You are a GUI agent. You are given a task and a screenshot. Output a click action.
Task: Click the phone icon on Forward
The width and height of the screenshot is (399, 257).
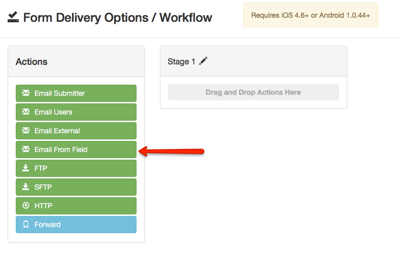tap(26, 225)
